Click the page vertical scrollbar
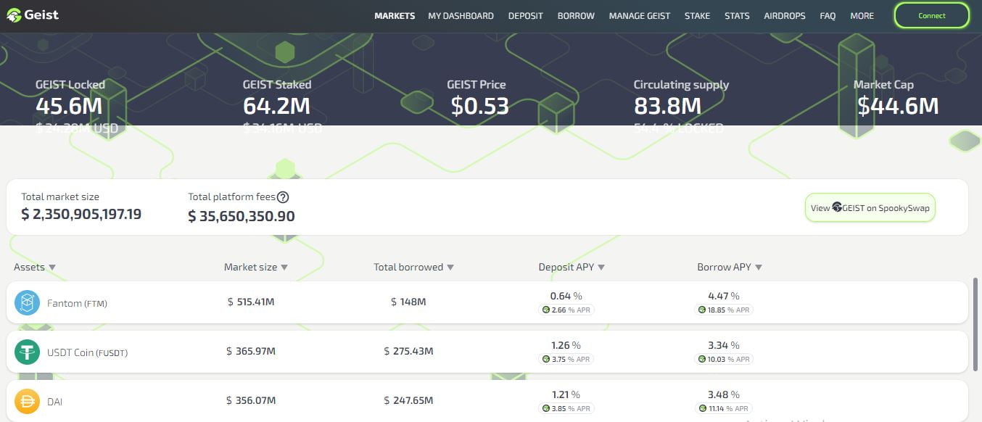The height and width of the screenshot is (422, 982). (x=977, y=319)
